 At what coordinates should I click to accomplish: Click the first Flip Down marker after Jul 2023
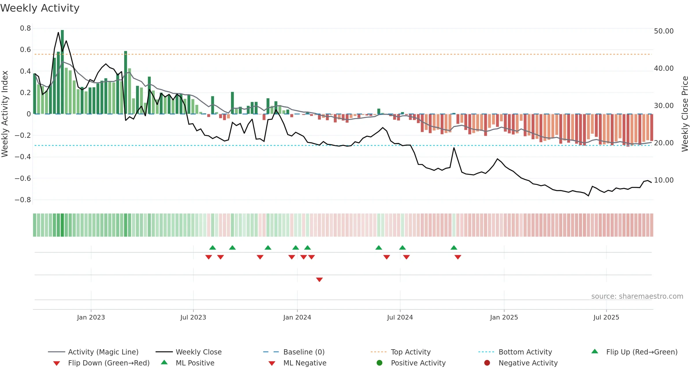209,257
